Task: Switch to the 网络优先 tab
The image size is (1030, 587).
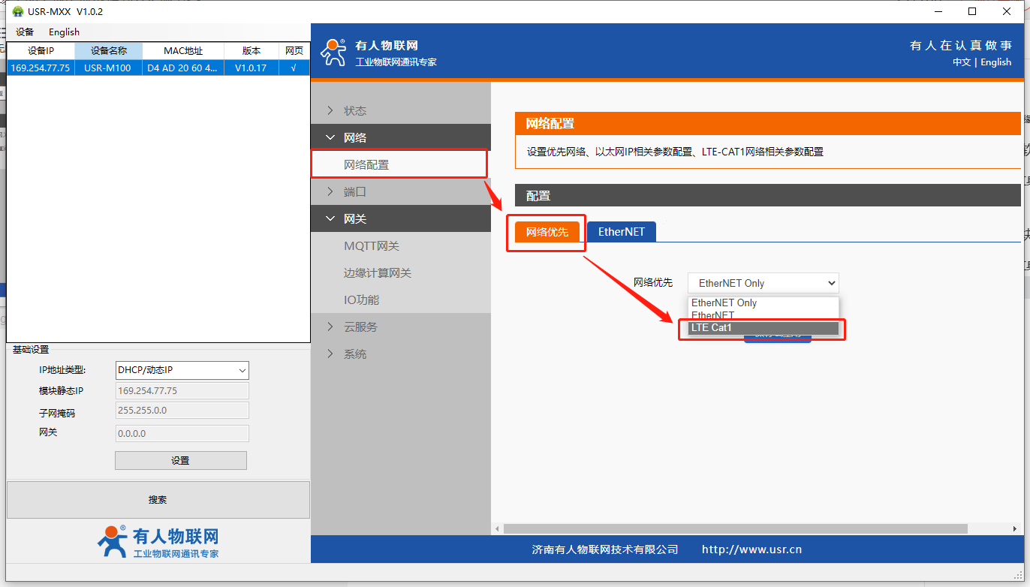Action: 547,232
